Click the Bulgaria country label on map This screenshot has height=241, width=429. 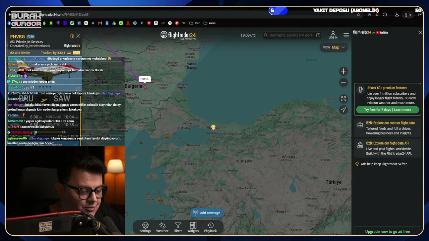(x=133, y=86)
